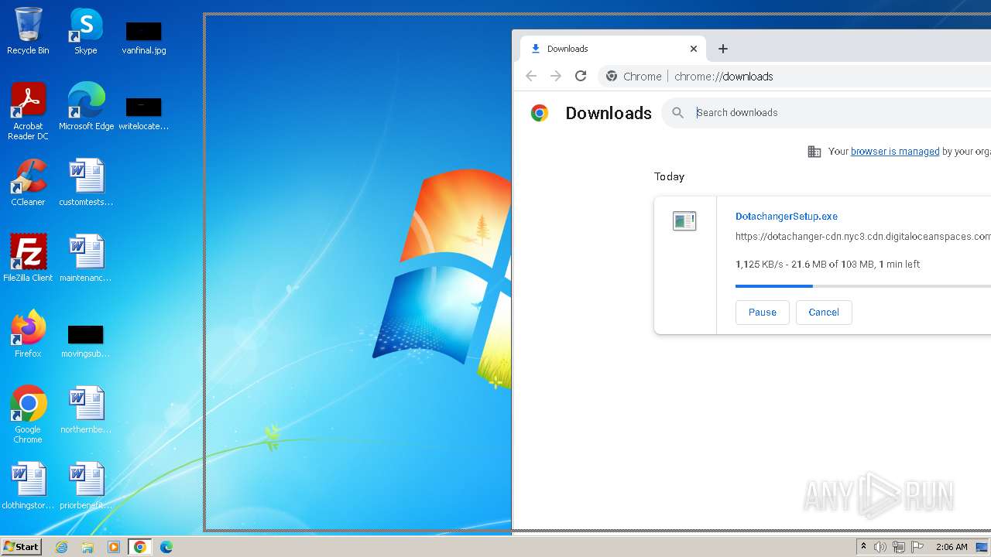Click the Chrome logo beside Downloads
This screenshot has width=991, height=557.
click(x=540, y=113)
